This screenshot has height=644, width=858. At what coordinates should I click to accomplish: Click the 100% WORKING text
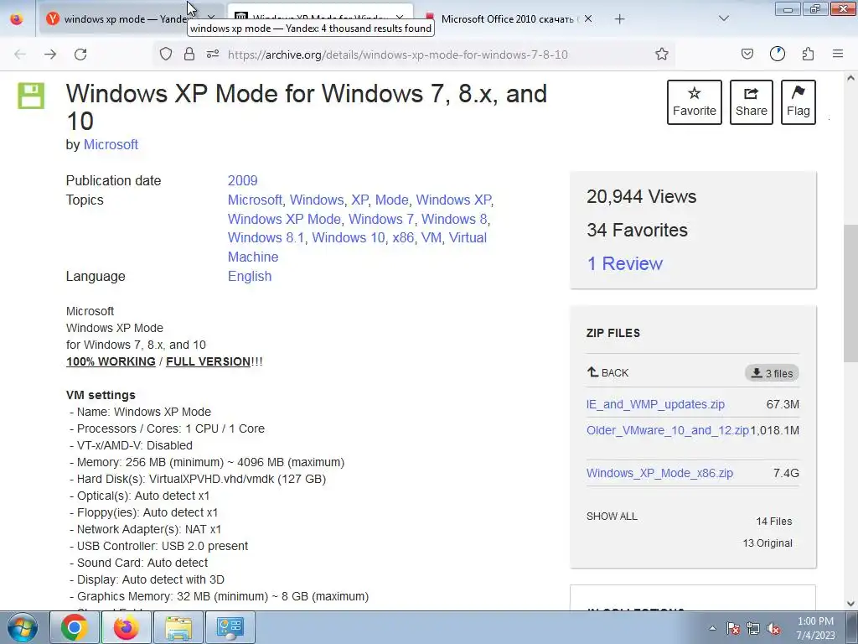coord(111,362)
